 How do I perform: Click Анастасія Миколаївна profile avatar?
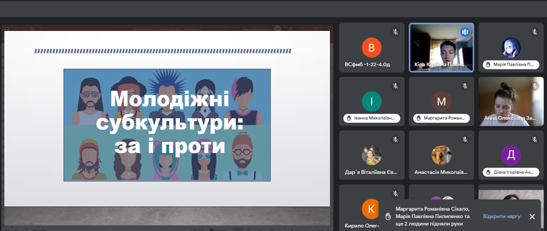pos(442,155)
